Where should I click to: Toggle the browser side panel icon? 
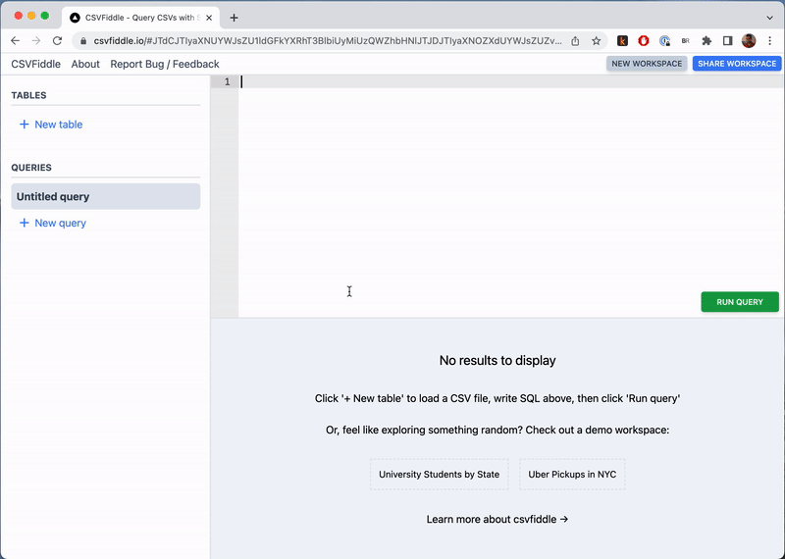[x=728, y=41]
